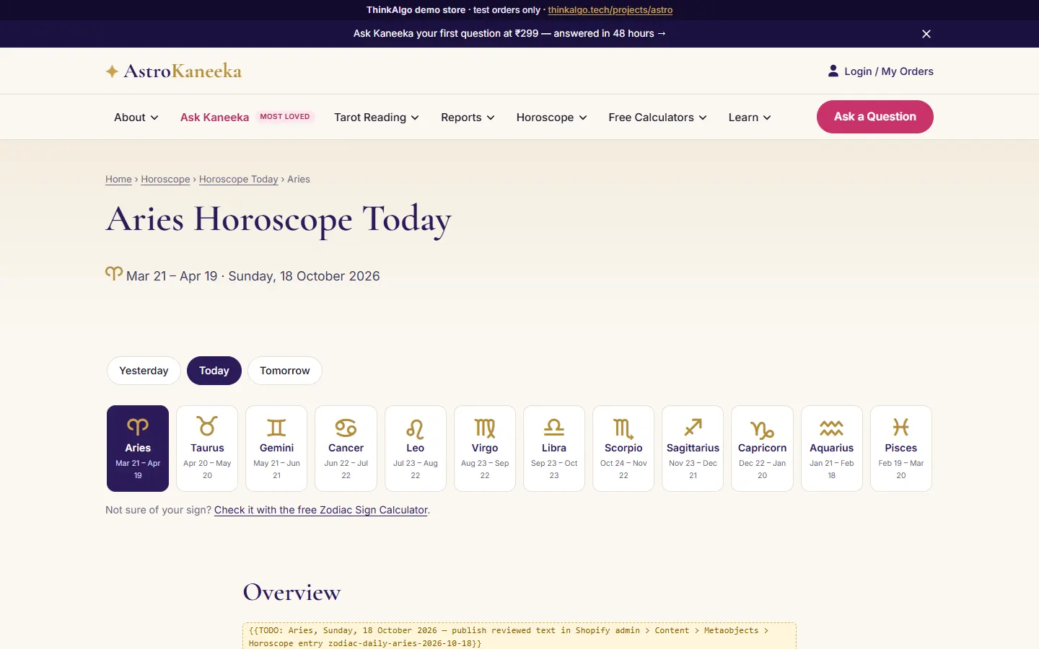Pick the Leo zodiac sign card

click(x=416, y=449)
